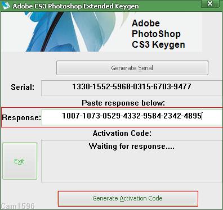
Task: Focus the Response input field
Action: point(132,117)
